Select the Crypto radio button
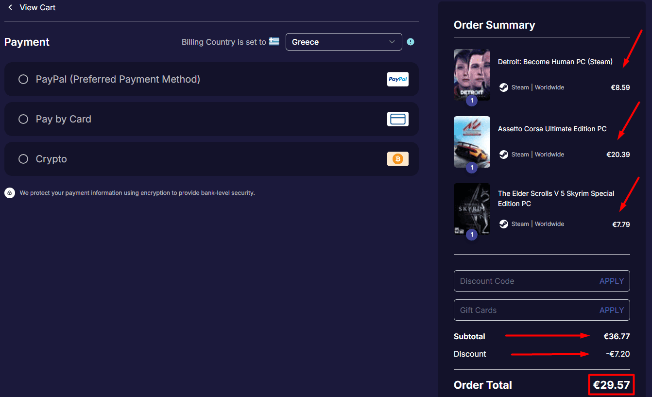652x397 pixels. (23, 159)
